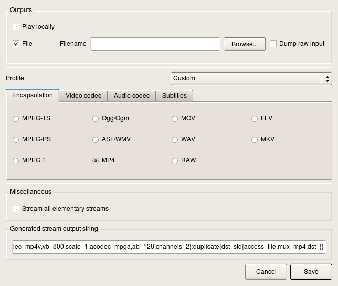Select the FLV radio button
This screenshot has width=338, height=286.
pyautogui.click(x=255, y=119)
